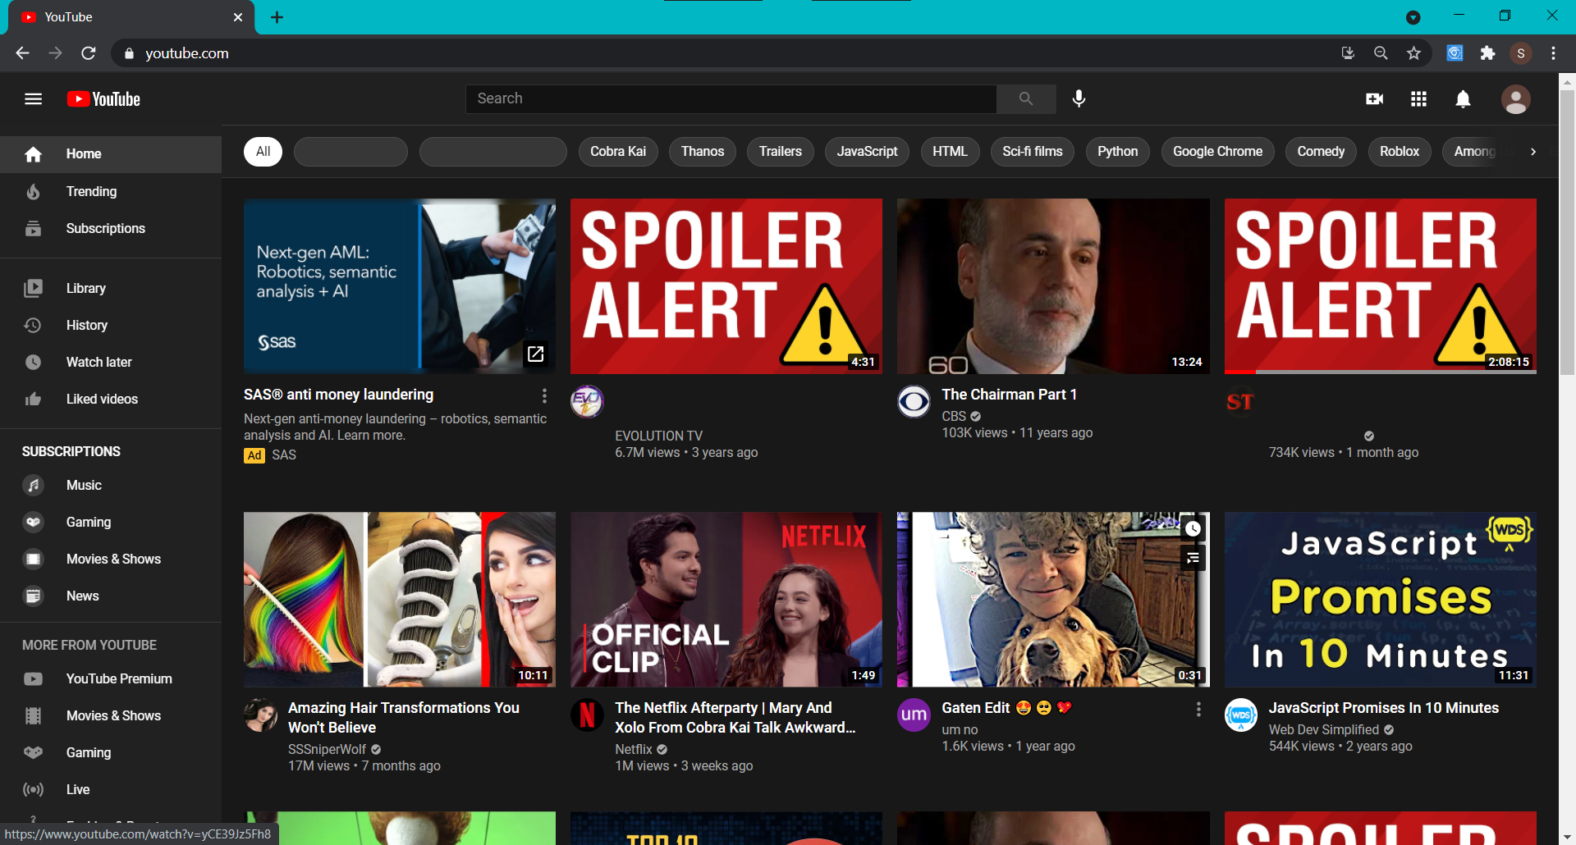Open the Web Dev Simplified channel link

[x=1323, y=729]
